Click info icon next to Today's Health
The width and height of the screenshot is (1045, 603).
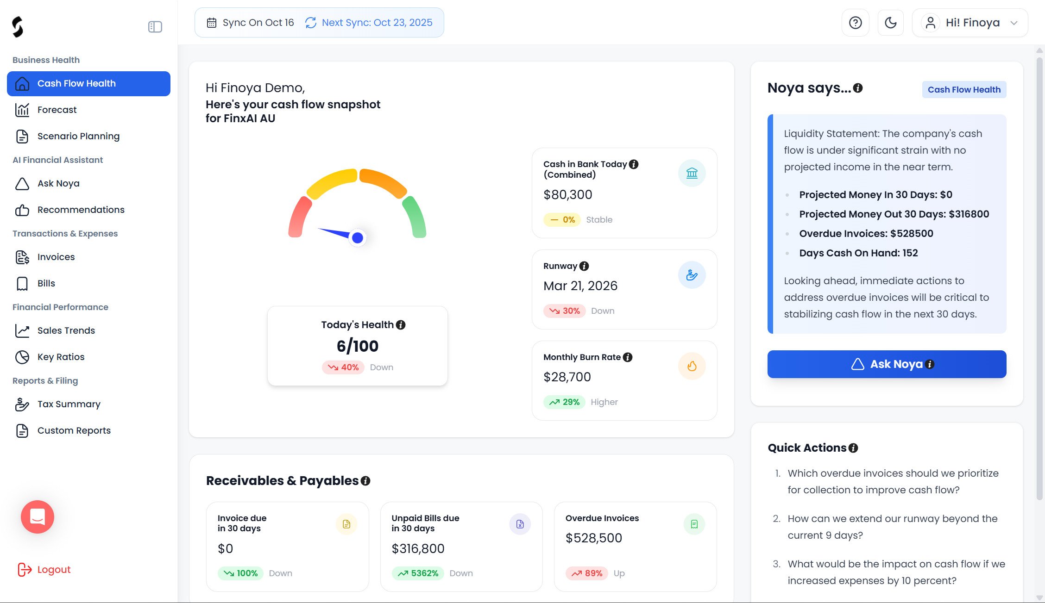pyautogui.click(x=401, y=325)
